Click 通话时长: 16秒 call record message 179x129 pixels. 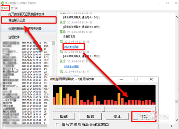coord(81,27)
